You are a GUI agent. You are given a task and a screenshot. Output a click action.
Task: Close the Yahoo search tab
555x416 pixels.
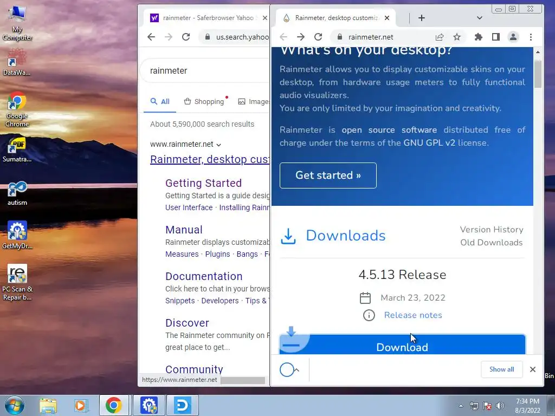click(264, 18)
